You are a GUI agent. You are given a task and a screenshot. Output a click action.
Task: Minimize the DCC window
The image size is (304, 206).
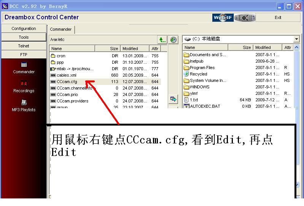point(279,6)
